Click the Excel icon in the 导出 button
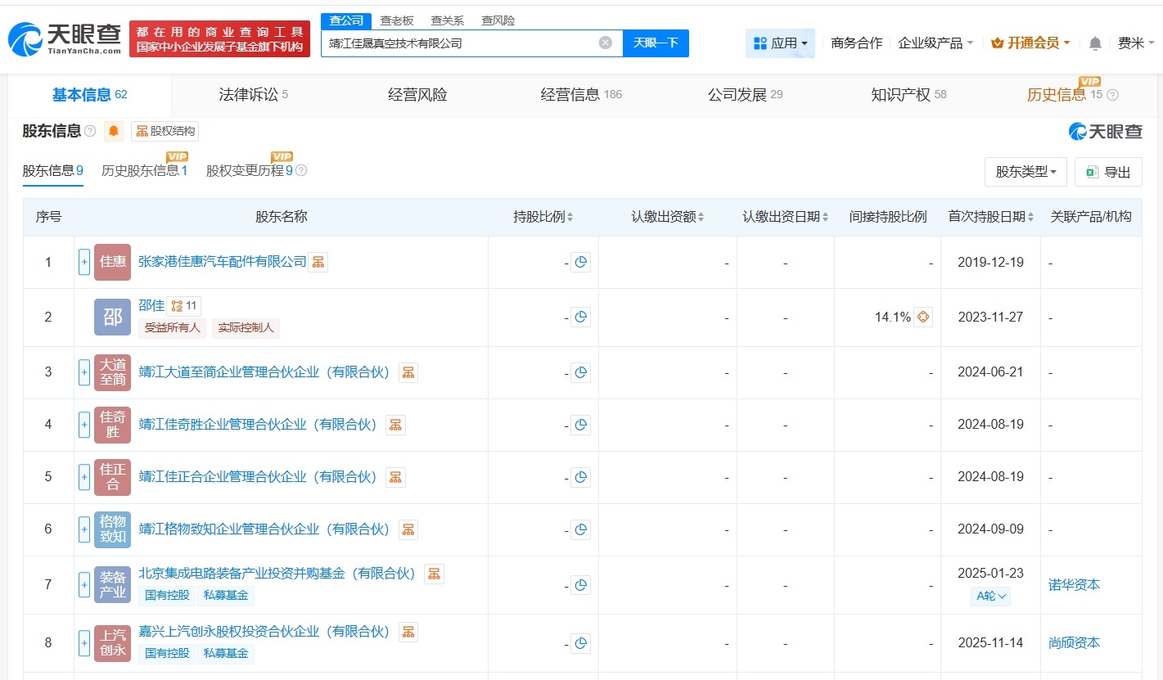Image resolution: width=1163 pixels, height=680 pixels. point(1092,172)
